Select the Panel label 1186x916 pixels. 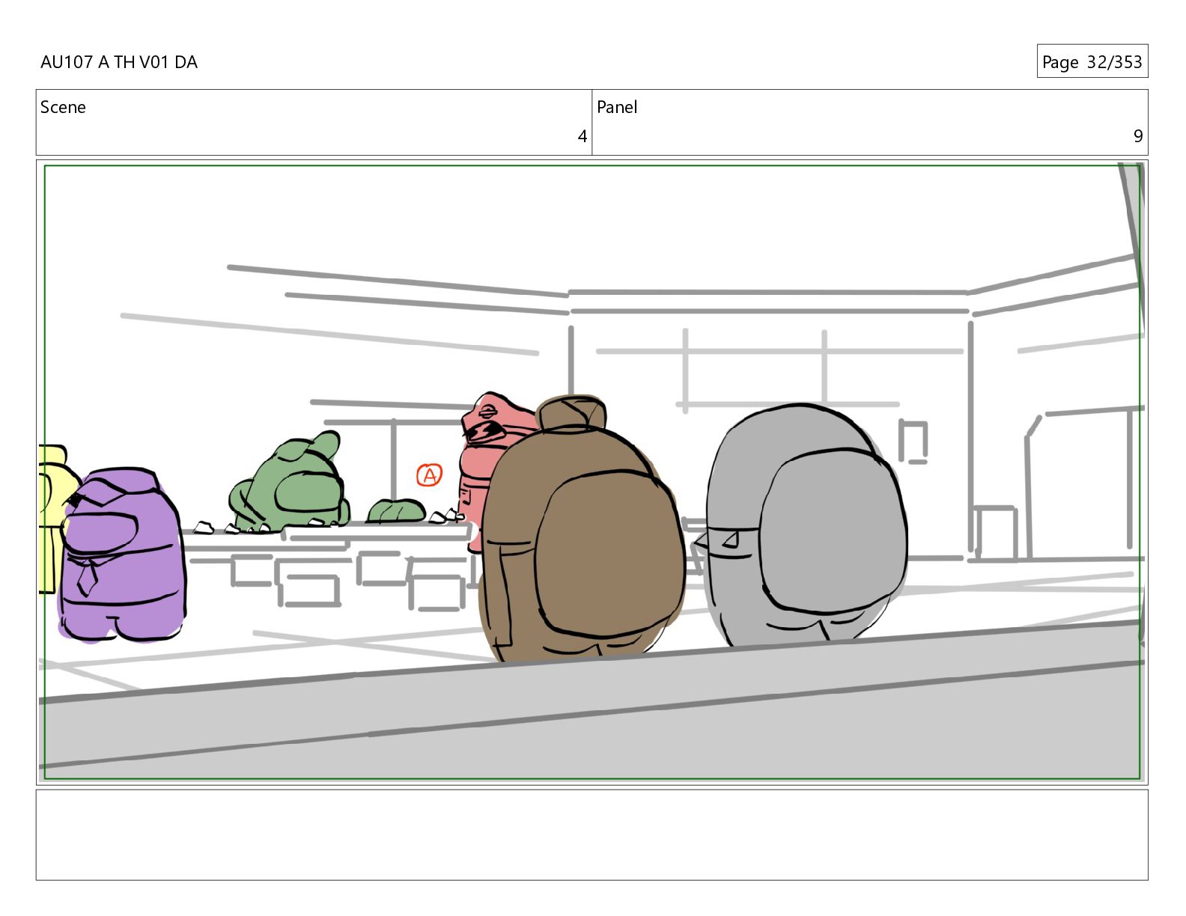pos(616,107)
